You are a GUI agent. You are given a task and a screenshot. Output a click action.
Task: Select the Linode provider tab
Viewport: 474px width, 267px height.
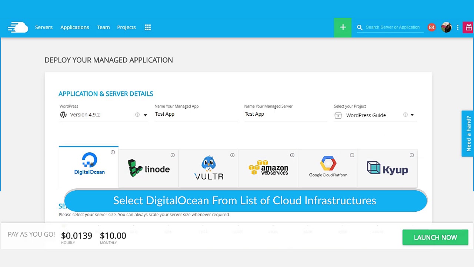click(x=148, y=169)
